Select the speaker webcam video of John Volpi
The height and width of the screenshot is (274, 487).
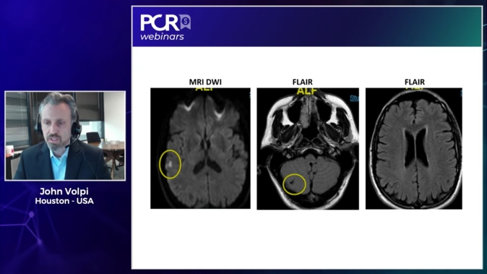[x=65, y=136]
